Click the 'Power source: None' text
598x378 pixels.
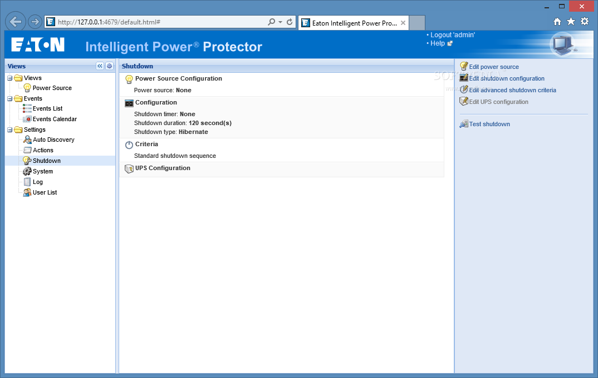coord(163,91)
